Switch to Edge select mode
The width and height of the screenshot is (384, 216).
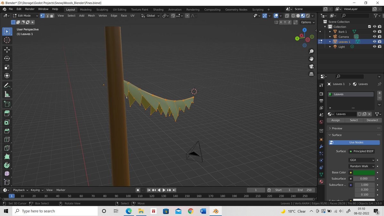47,15
